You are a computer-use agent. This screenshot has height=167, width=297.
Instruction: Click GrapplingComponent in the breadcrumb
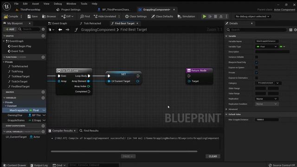(98, 30)
